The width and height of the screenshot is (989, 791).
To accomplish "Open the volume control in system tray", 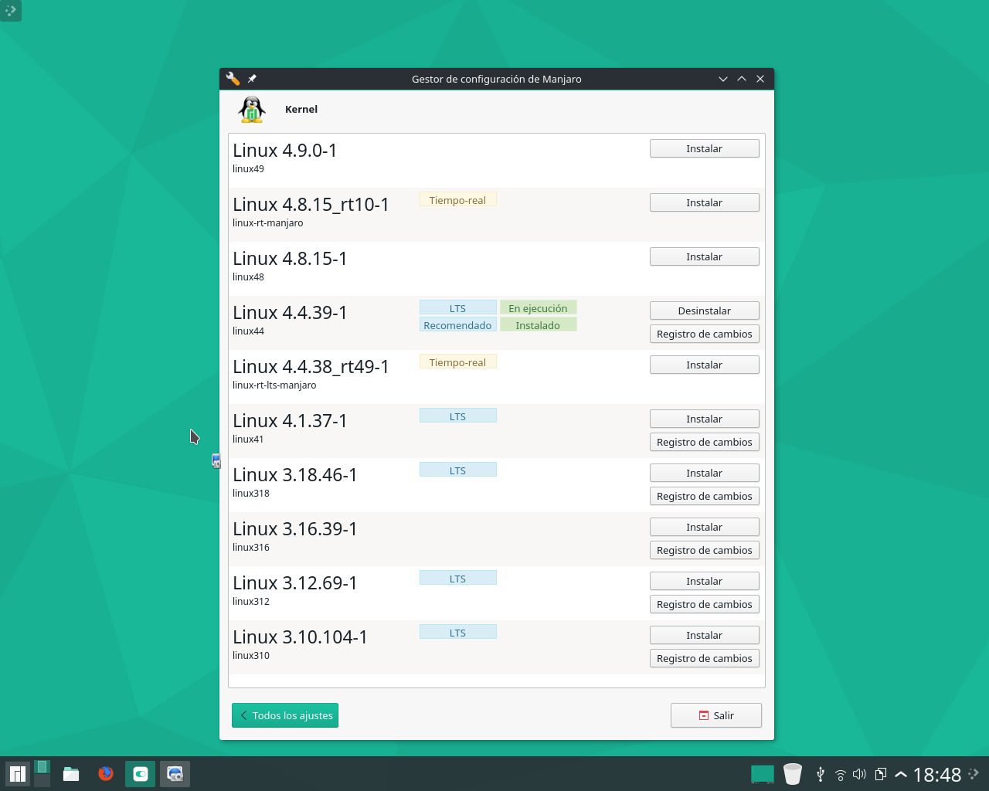I will (x=860, y=775).
